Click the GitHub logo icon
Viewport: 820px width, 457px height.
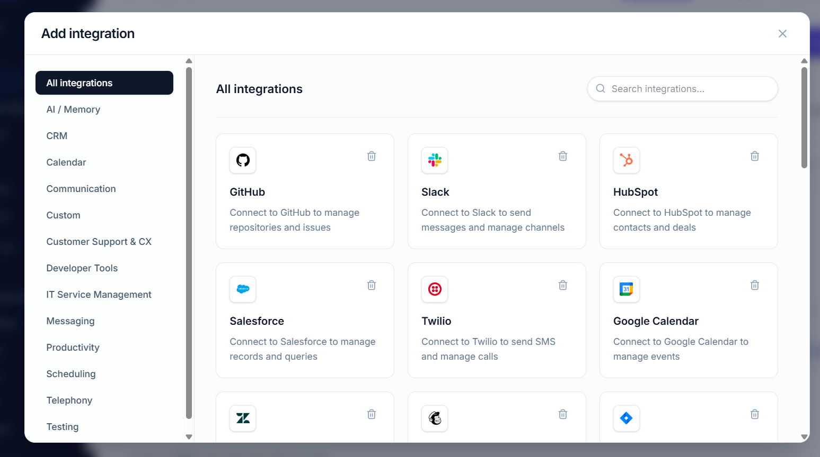[x=243, y=160]
